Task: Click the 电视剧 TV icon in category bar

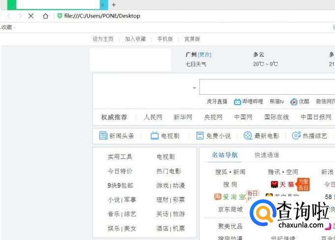Action: coord(155,135)
